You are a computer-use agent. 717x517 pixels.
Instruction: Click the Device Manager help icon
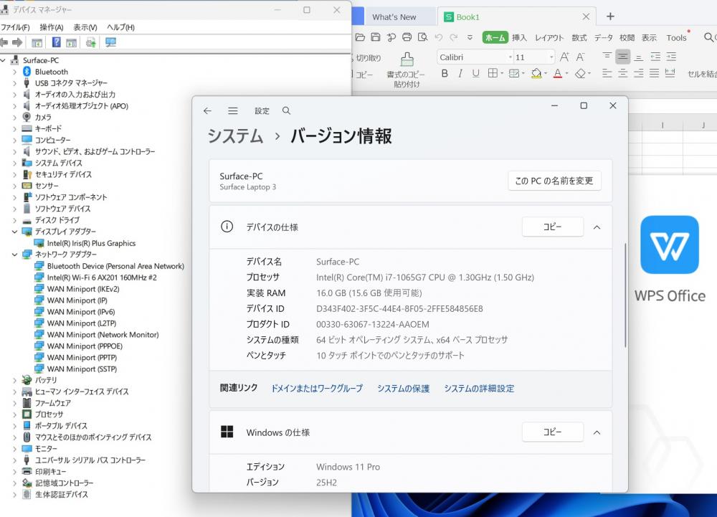pyautogui.click(x=56, y=43)
